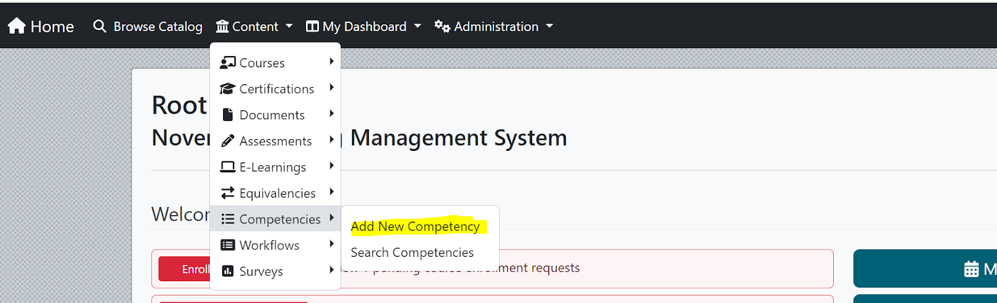The height and width of the screenshot is (303, 997).
Task: Select Add New Competency
Action: tap(416, 226)
